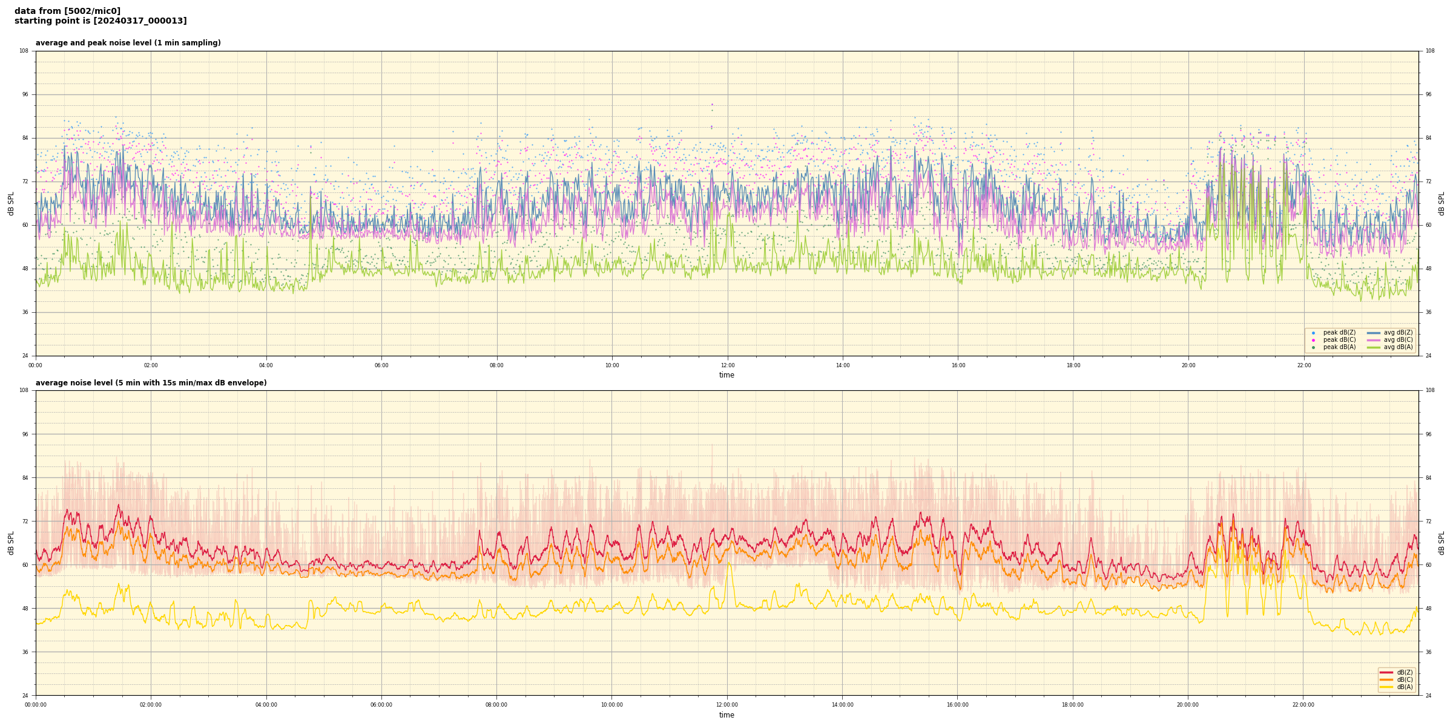Click the left 'dB SPL' label on bottom chart
Screen dimensions: 1453x726
11,543
